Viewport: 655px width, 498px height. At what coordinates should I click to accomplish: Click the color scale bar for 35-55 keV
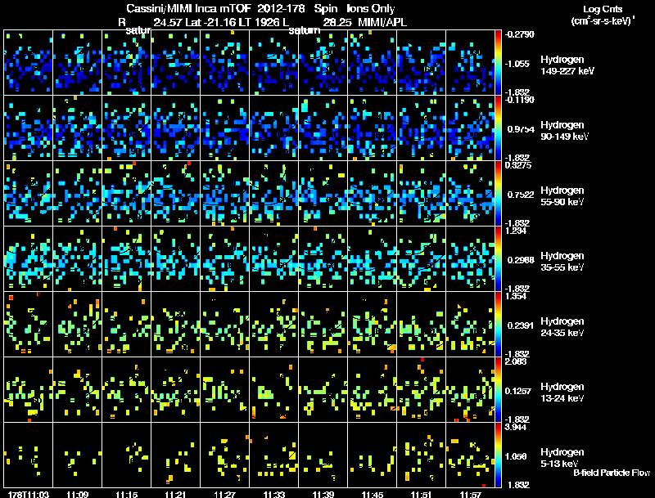click(498, 259)
